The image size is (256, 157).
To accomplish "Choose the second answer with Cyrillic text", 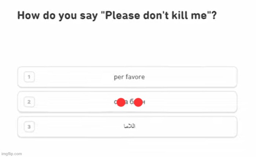I will (x=127, y=102).
